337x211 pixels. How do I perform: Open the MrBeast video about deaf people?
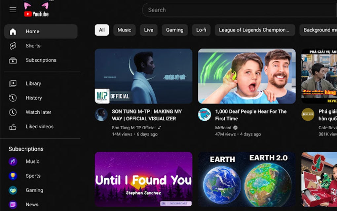[247, 75]
